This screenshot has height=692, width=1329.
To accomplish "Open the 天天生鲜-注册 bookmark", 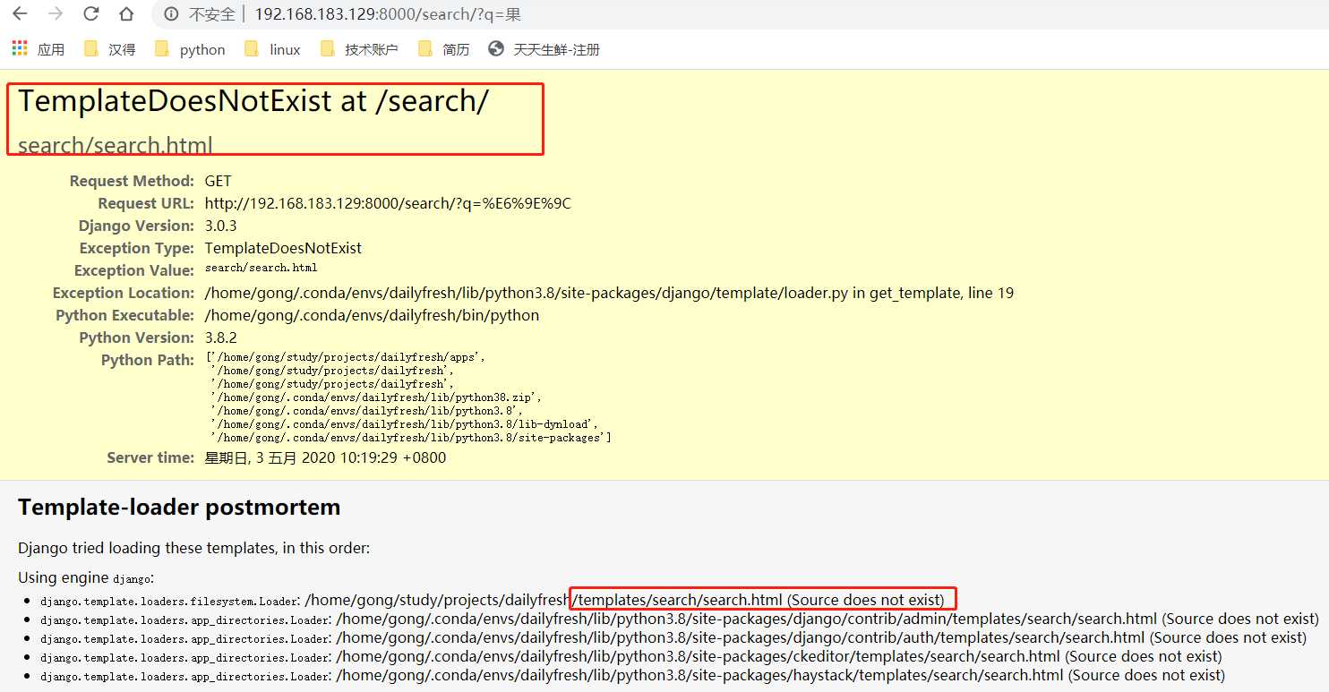I will click(544, 49).
